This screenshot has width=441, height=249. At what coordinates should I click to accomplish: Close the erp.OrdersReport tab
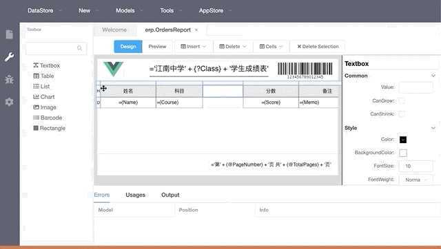coord(196,30)
